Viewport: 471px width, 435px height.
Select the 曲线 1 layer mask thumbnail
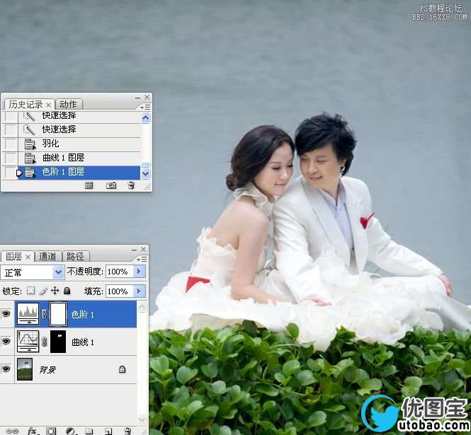[x=57, y=342]
